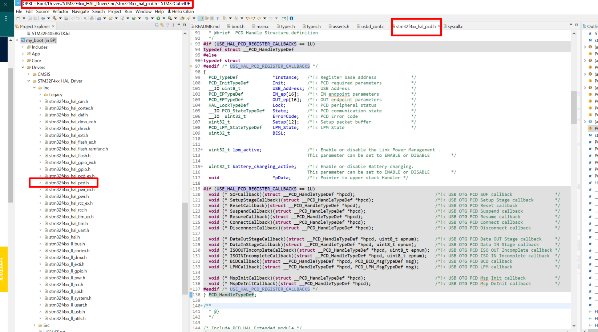
Task: Click the Next Annotation icon
Action: (224, 18)
